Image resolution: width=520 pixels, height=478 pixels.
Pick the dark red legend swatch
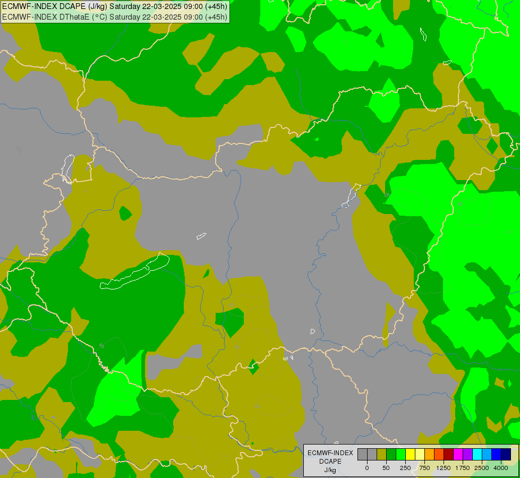point(449,455)
